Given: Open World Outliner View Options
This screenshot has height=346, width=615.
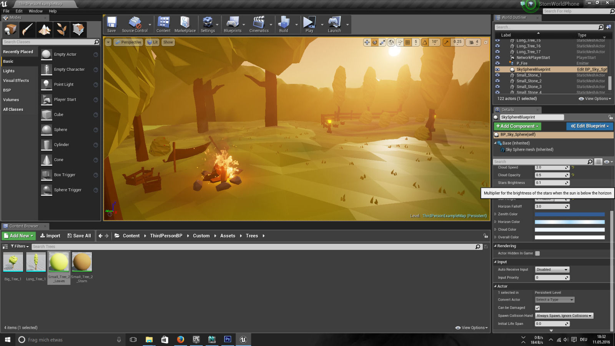Looking at the screenshot, I should click(595, 99).
